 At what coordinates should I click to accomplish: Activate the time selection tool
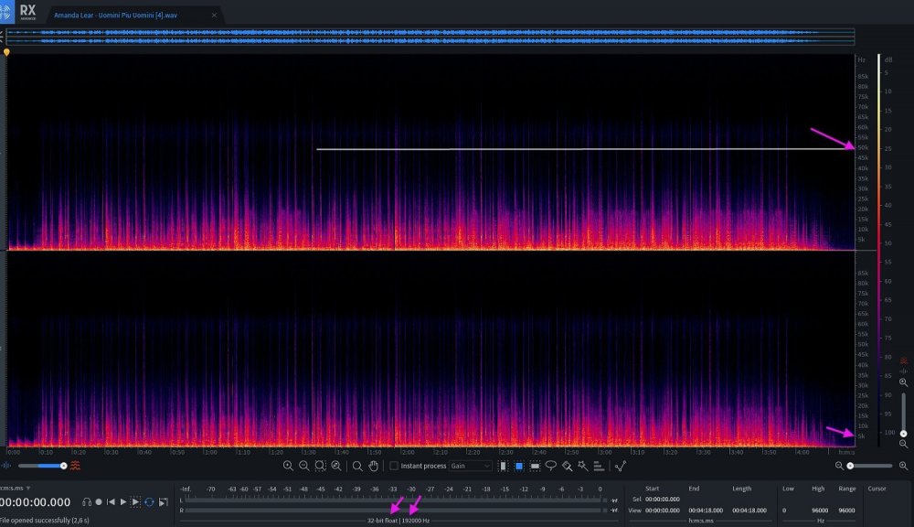coord(503,466)
